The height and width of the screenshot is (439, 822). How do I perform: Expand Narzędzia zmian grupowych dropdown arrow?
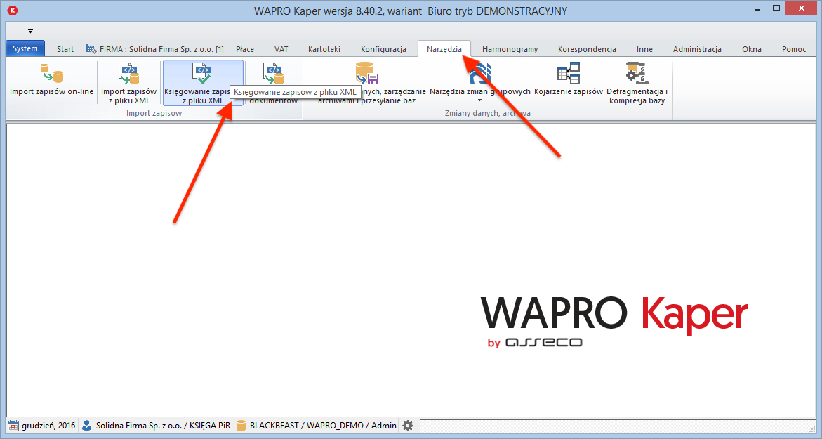[481, 100]
